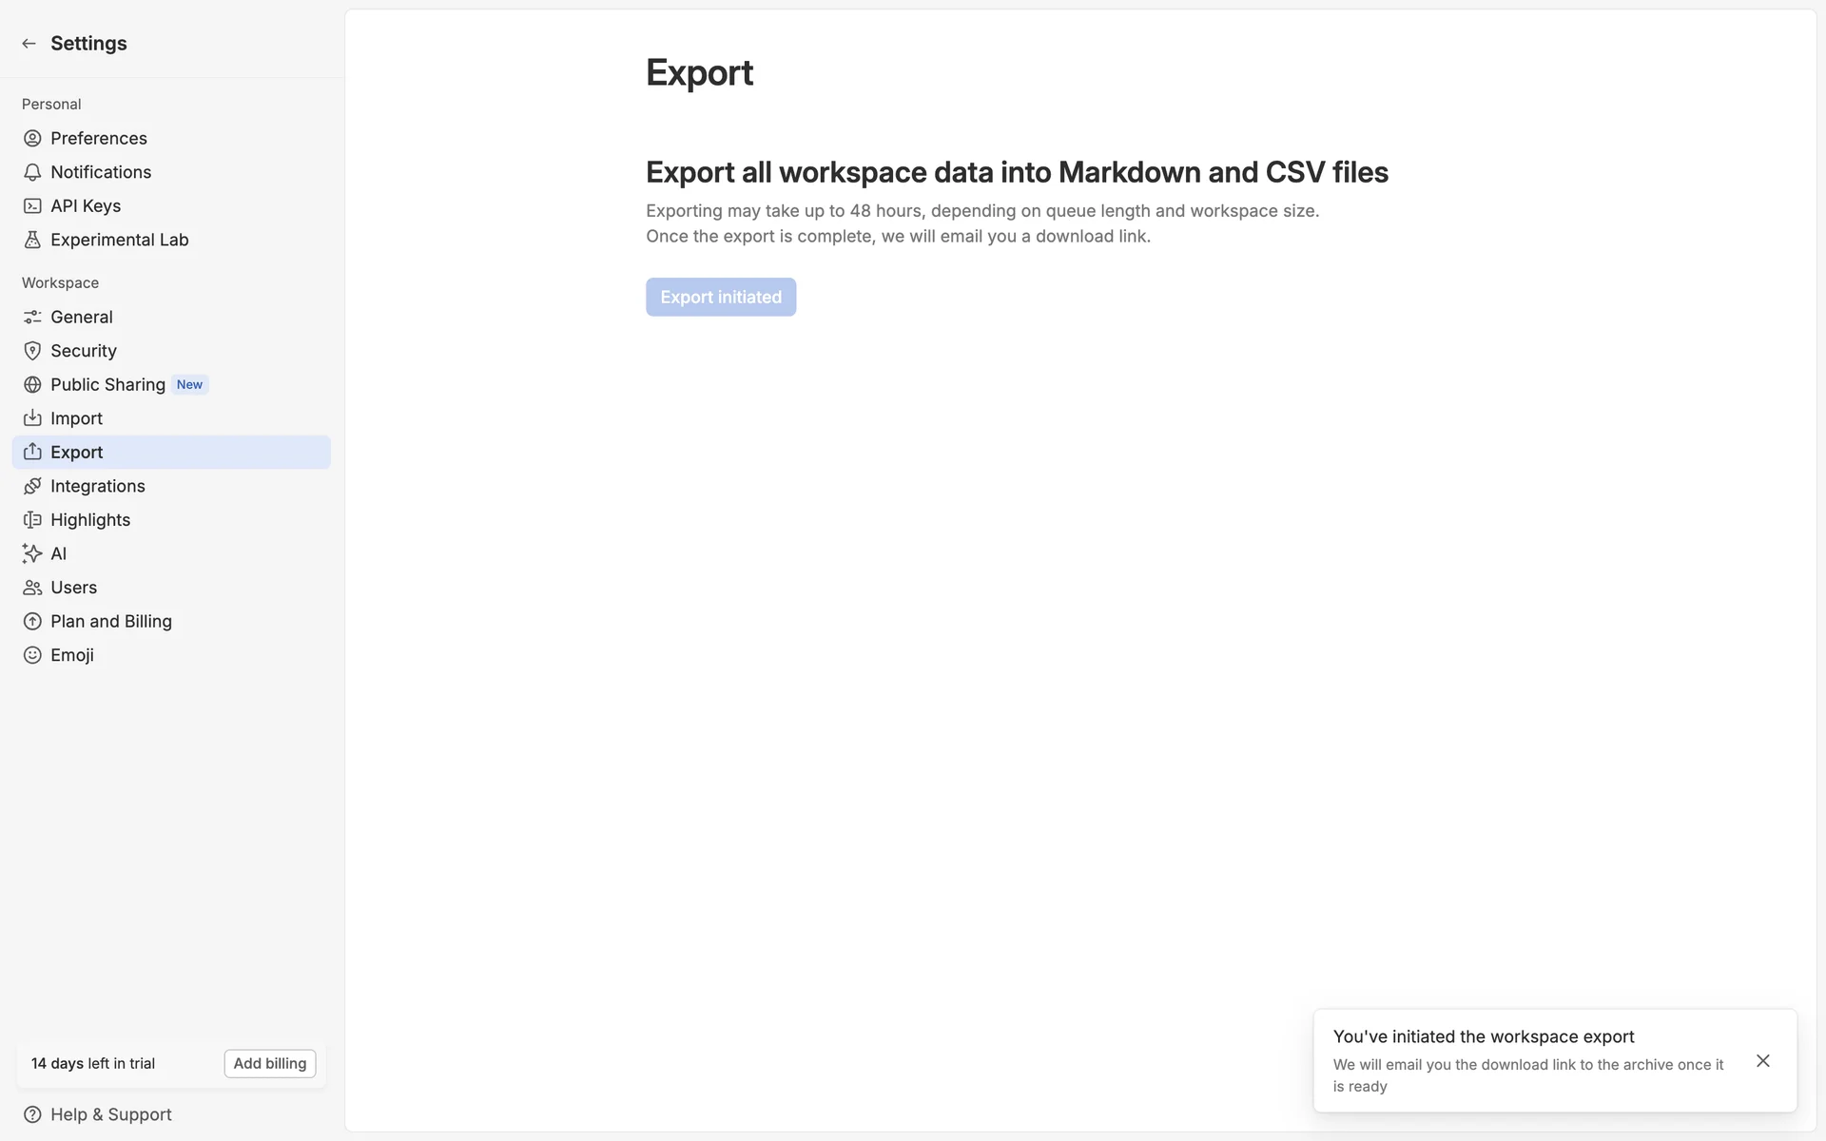Screen dimensions: 1826x1141
Task: Click the Export initiated button
Action: click(721, 298)
